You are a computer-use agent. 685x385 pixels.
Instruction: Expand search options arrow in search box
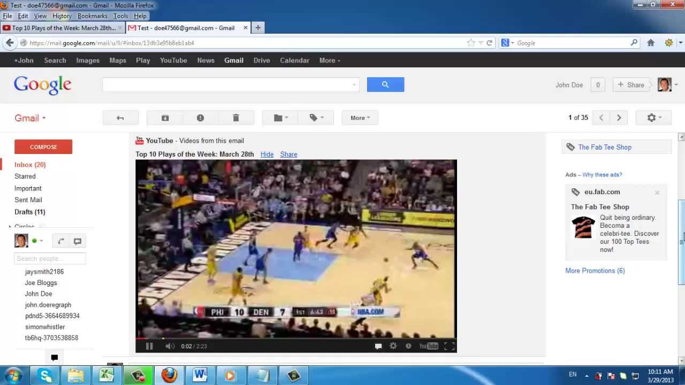pos(354,84)
